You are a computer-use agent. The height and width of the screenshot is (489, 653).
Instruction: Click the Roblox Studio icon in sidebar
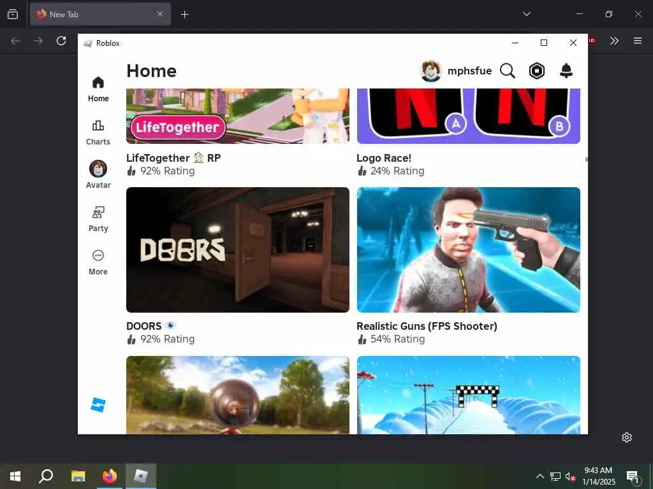tap(98, 404)
